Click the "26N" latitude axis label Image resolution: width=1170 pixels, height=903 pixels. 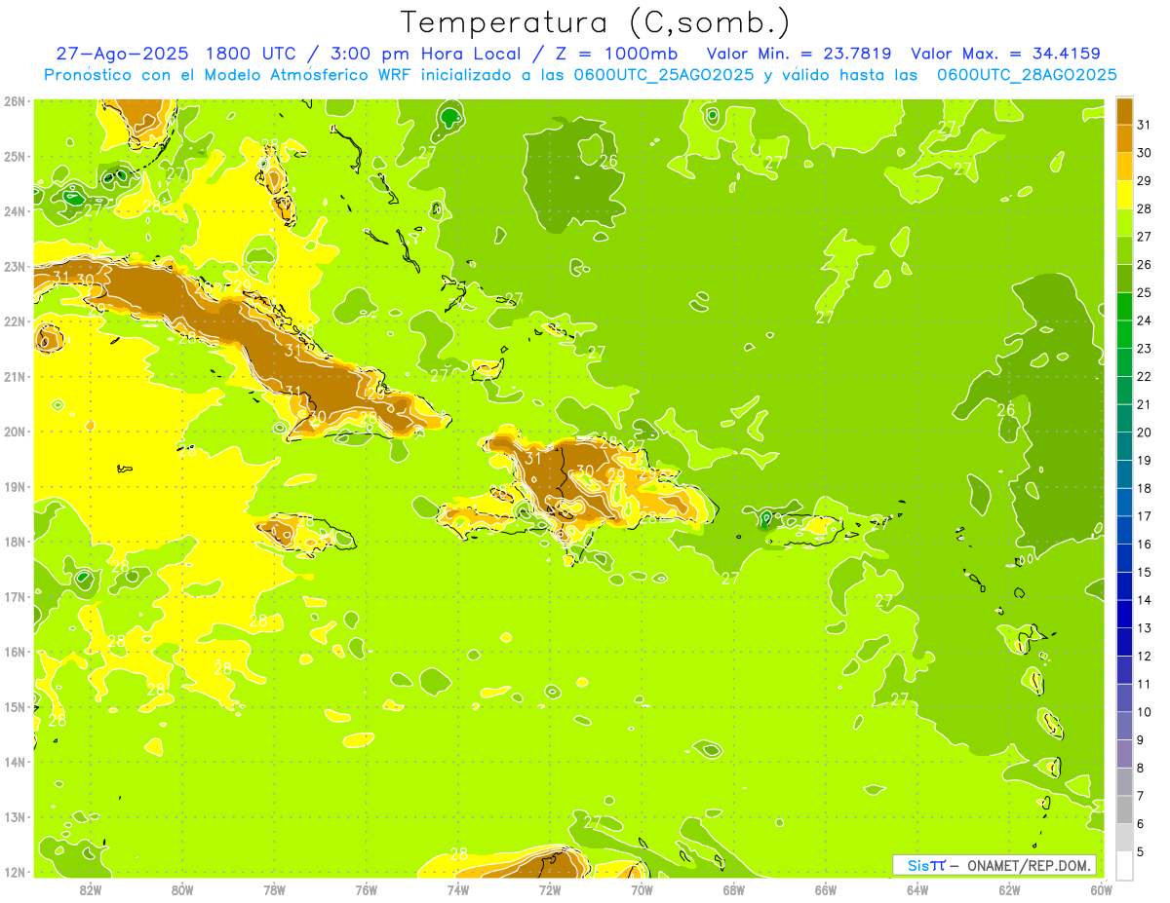point(14,101)
